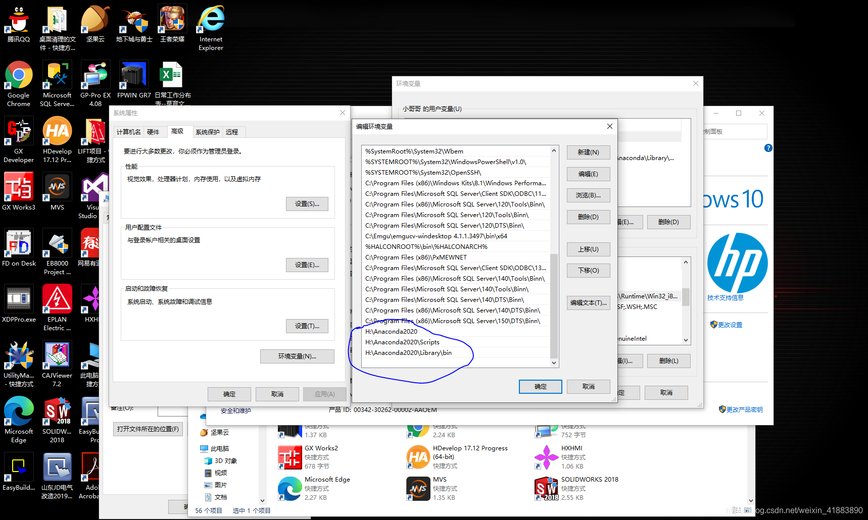Image resolution: width=868 pixels, height=520 pixels.
Task: Select the C:\Emgu\emgucv-windesktop path entry
Action: [456, 236]
